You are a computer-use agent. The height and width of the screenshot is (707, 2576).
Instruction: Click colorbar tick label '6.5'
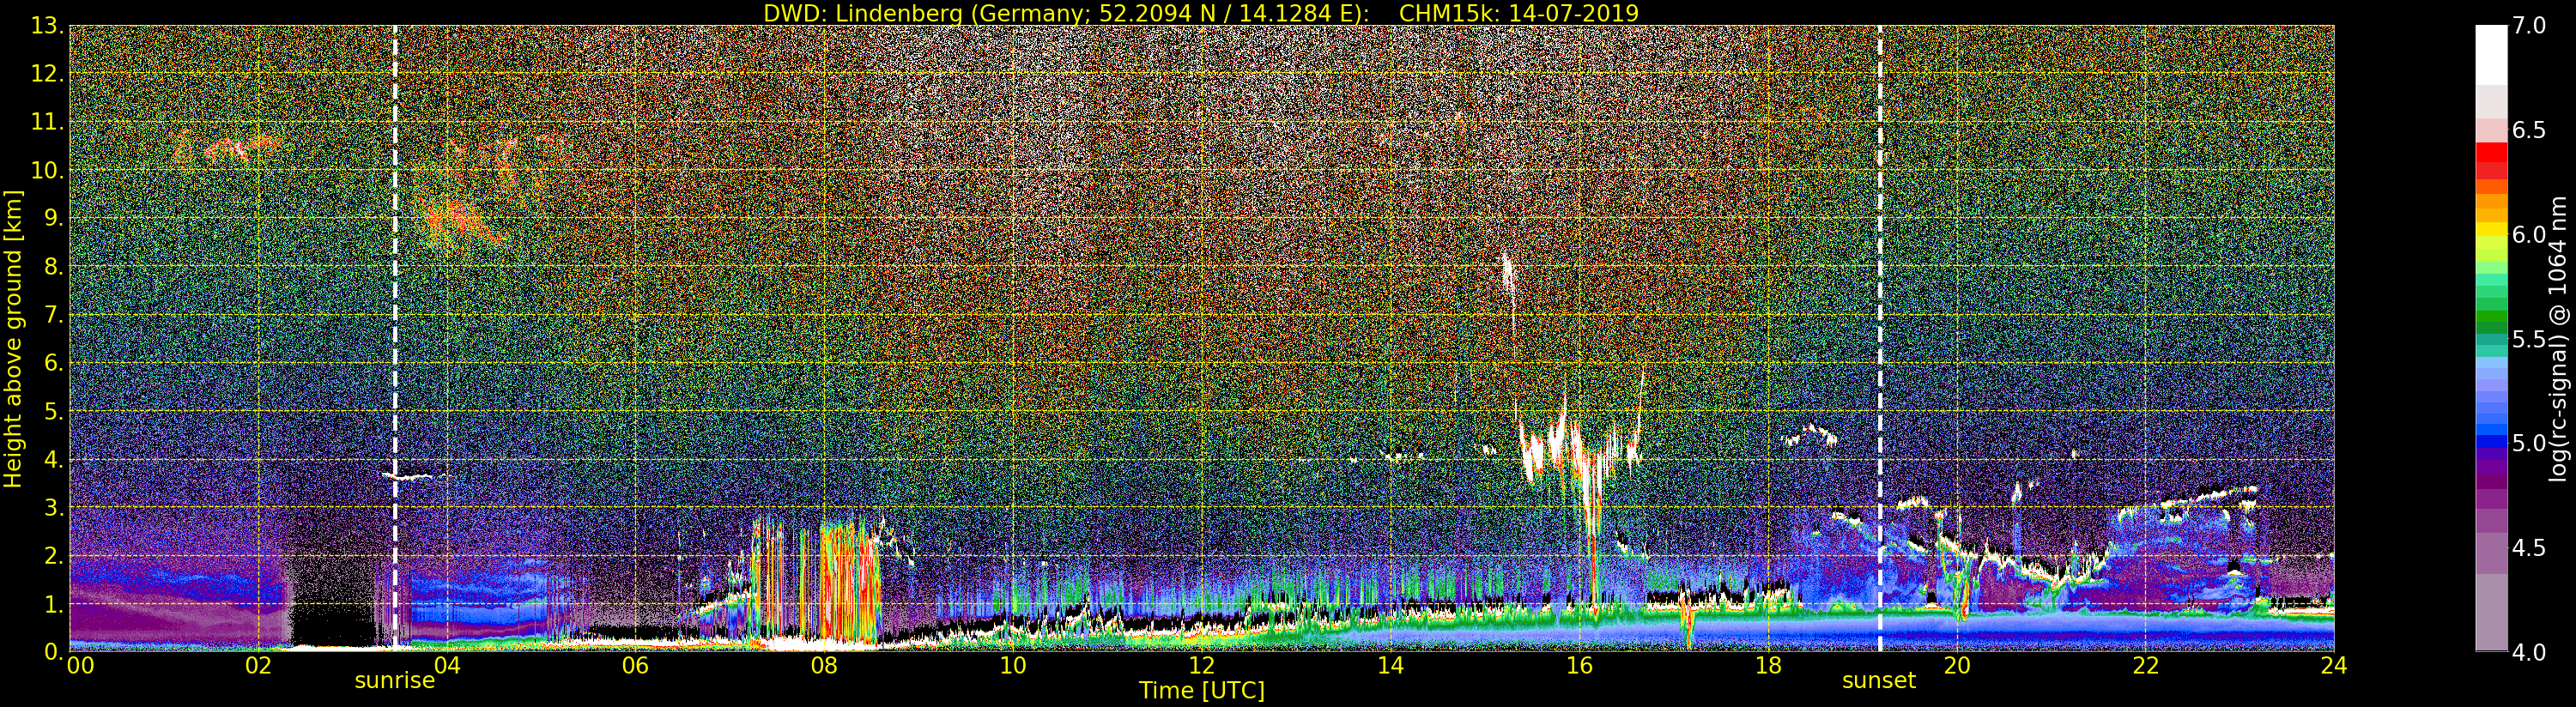coord(2529,130)
